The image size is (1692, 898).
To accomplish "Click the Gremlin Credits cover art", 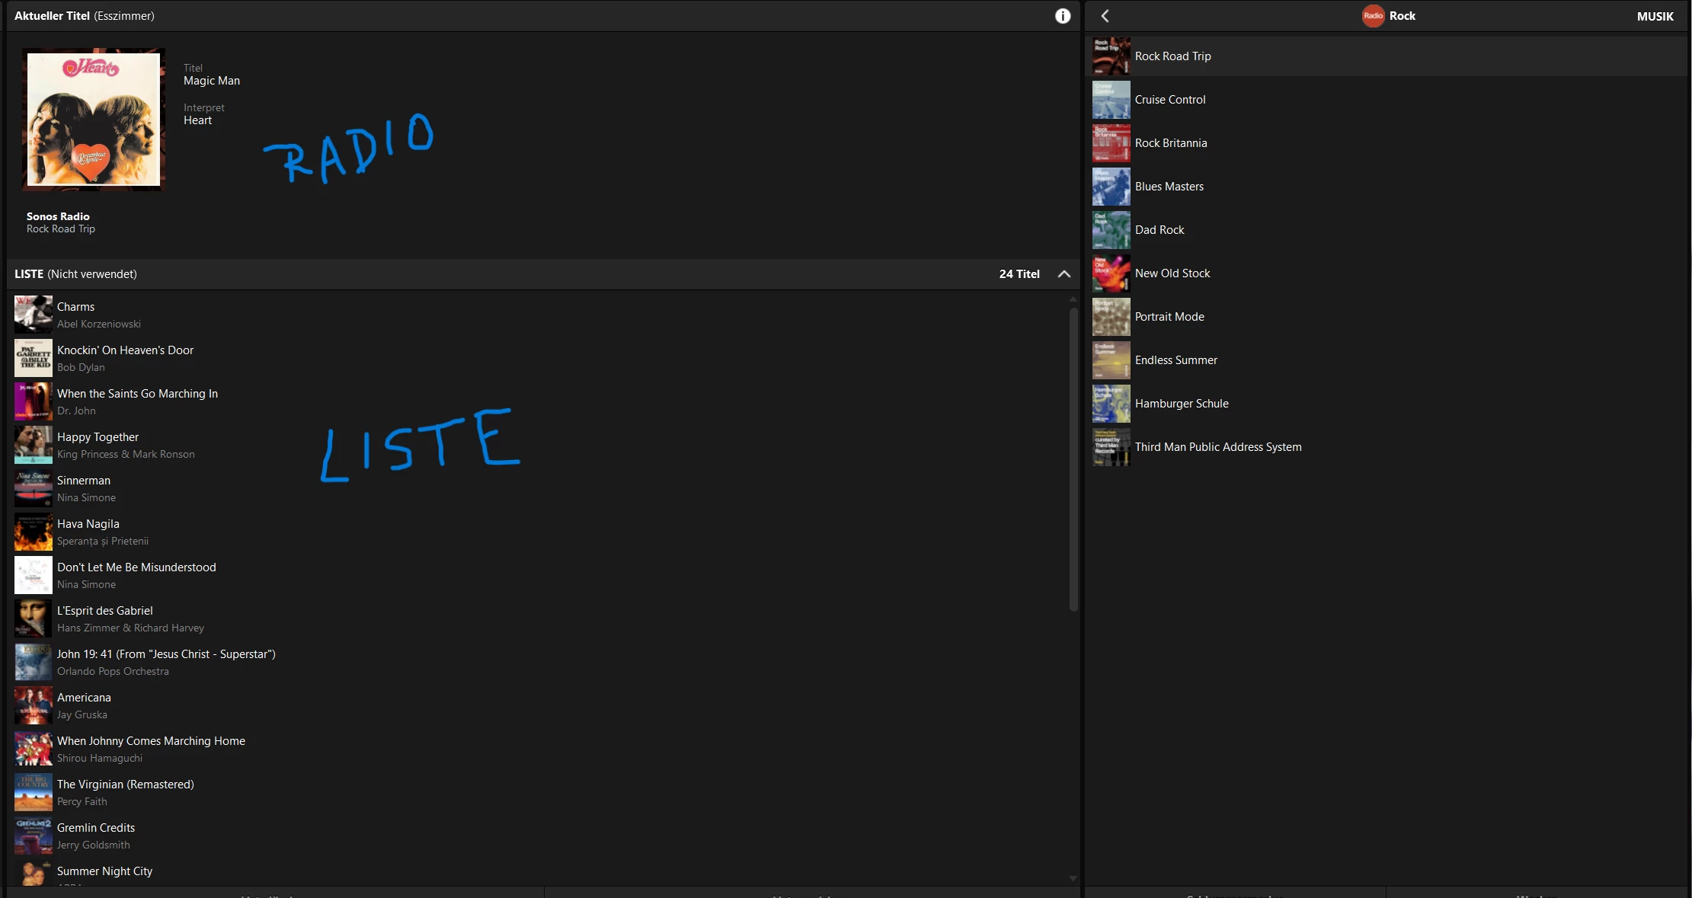I will [x=34, y=836].
